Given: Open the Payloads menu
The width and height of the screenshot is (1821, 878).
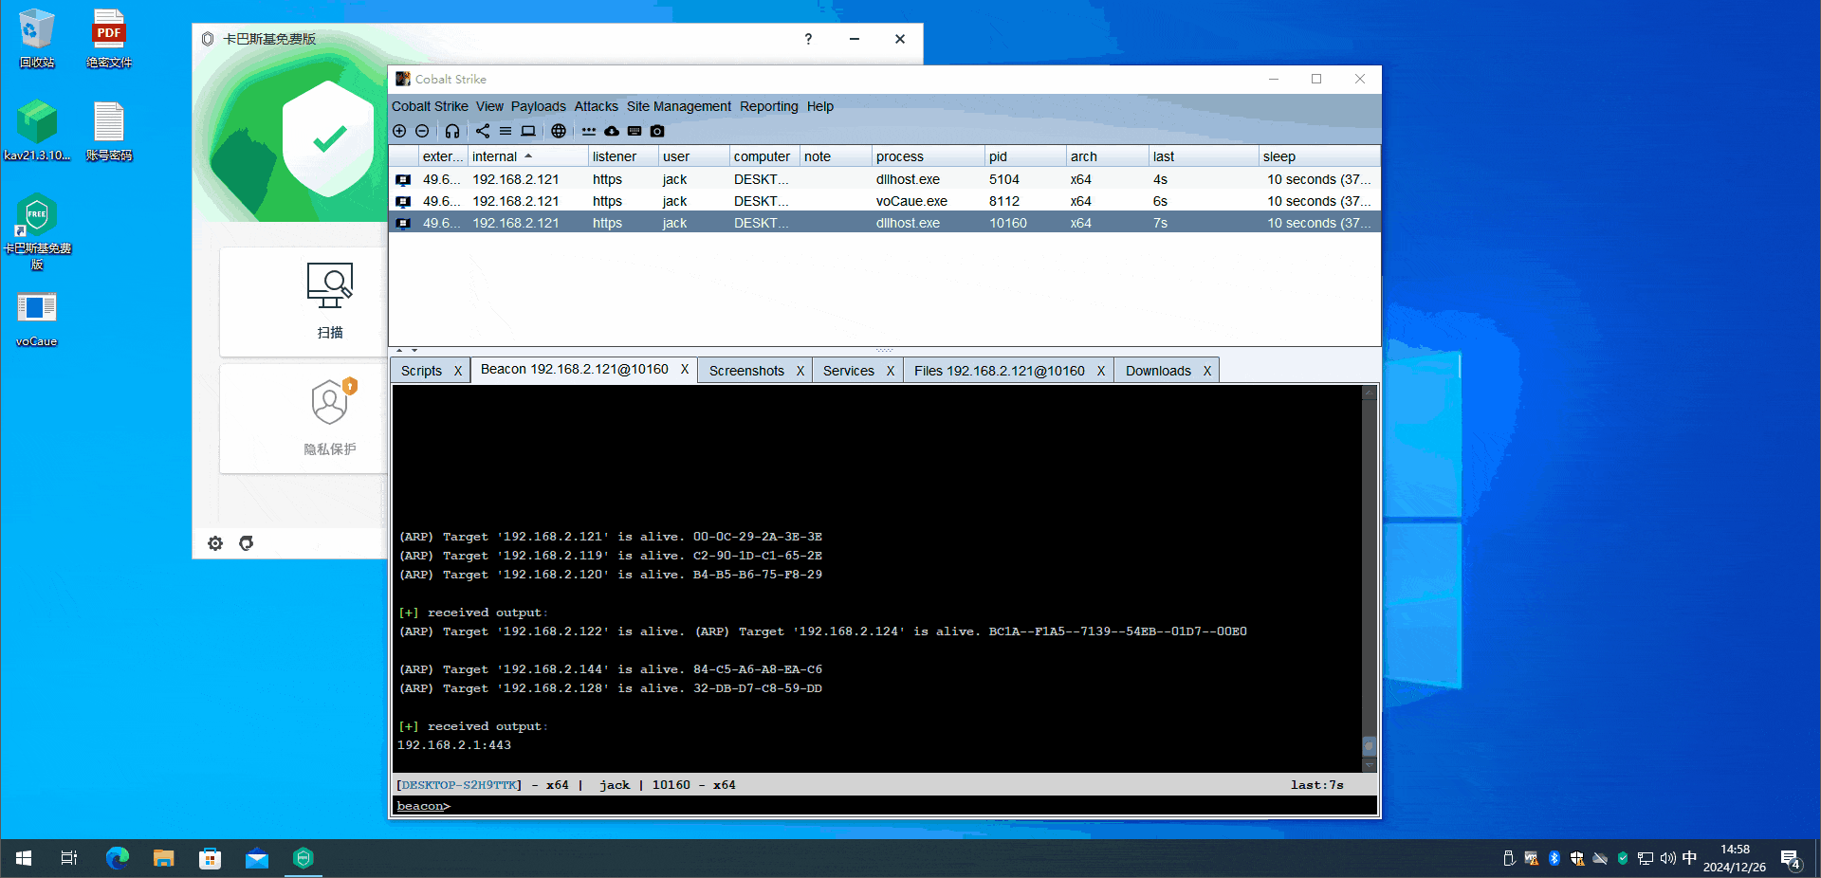Looking at the screenshot, I should point(539,106).
